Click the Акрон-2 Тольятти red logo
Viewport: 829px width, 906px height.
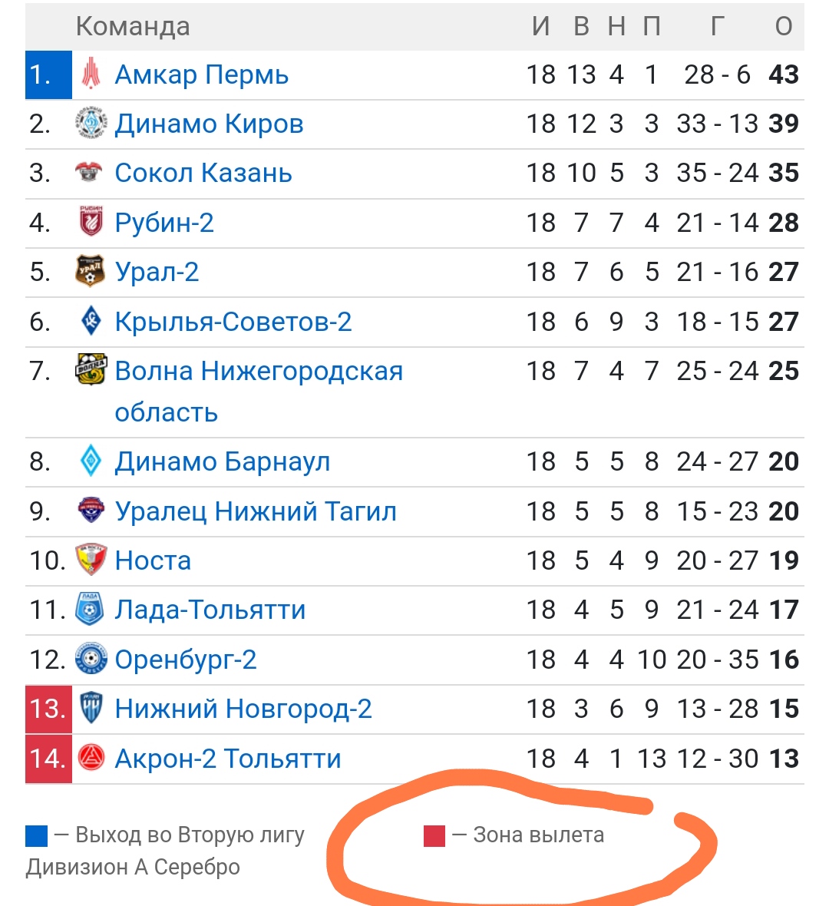click(91, 758)
